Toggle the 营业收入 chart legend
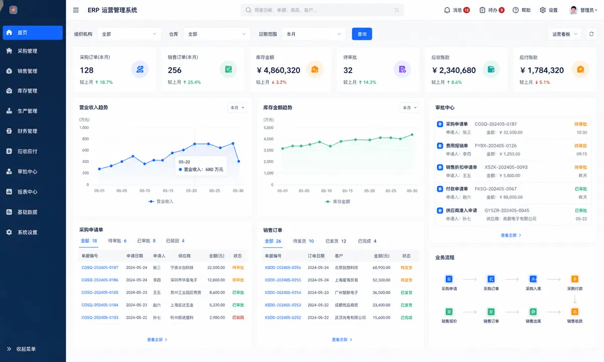604x362 pixels. click(x=161, y=201)
